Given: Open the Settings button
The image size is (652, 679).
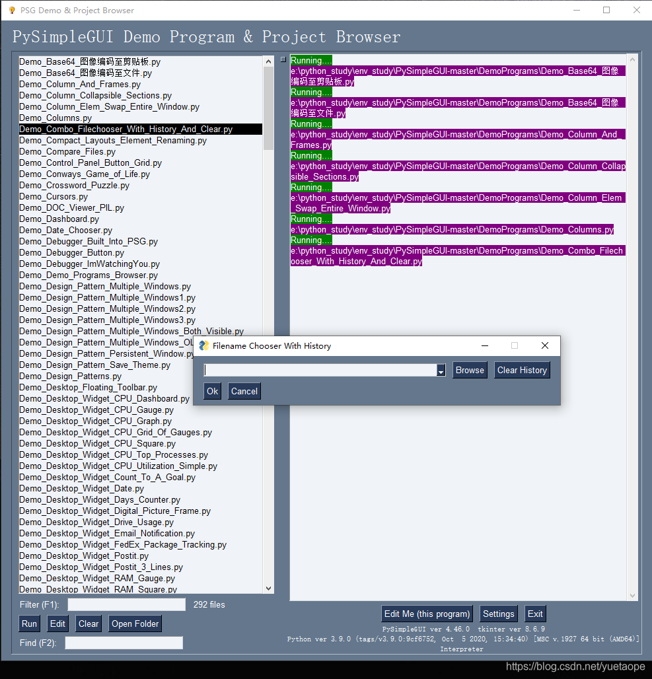Looking at the screenshot, I should coord(498,614).
